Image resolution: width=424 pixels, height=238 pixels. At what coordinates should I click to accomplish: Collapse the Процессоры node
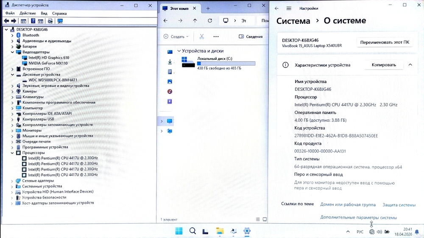coord(12,153)
